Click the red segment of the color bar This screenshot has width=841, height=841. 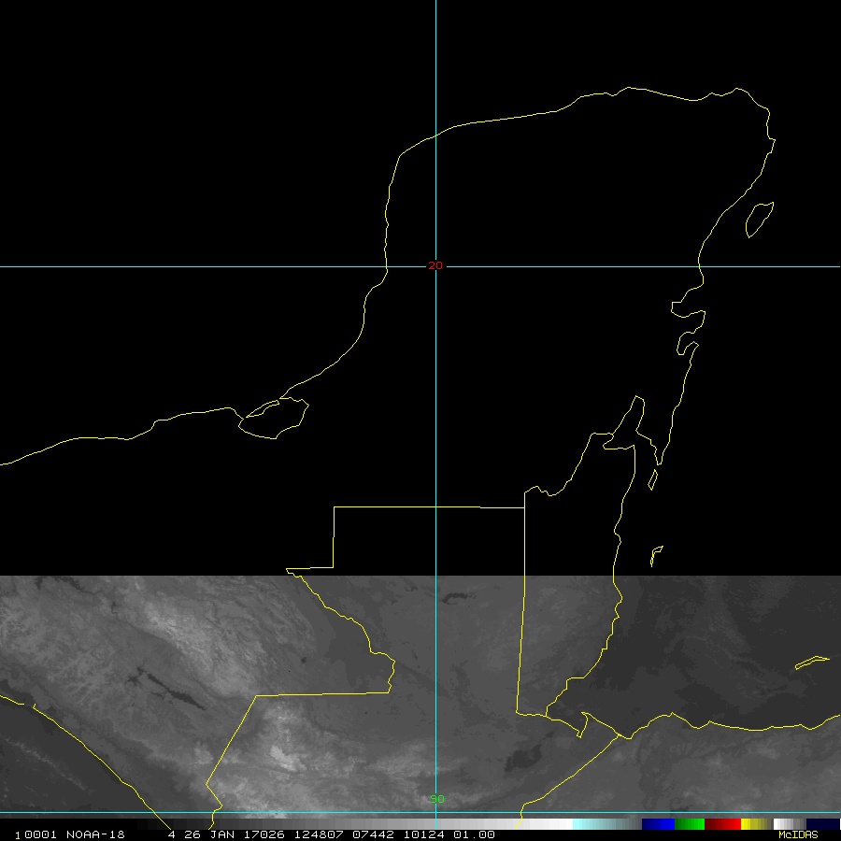pyautogui.click(x=722, y=824)
